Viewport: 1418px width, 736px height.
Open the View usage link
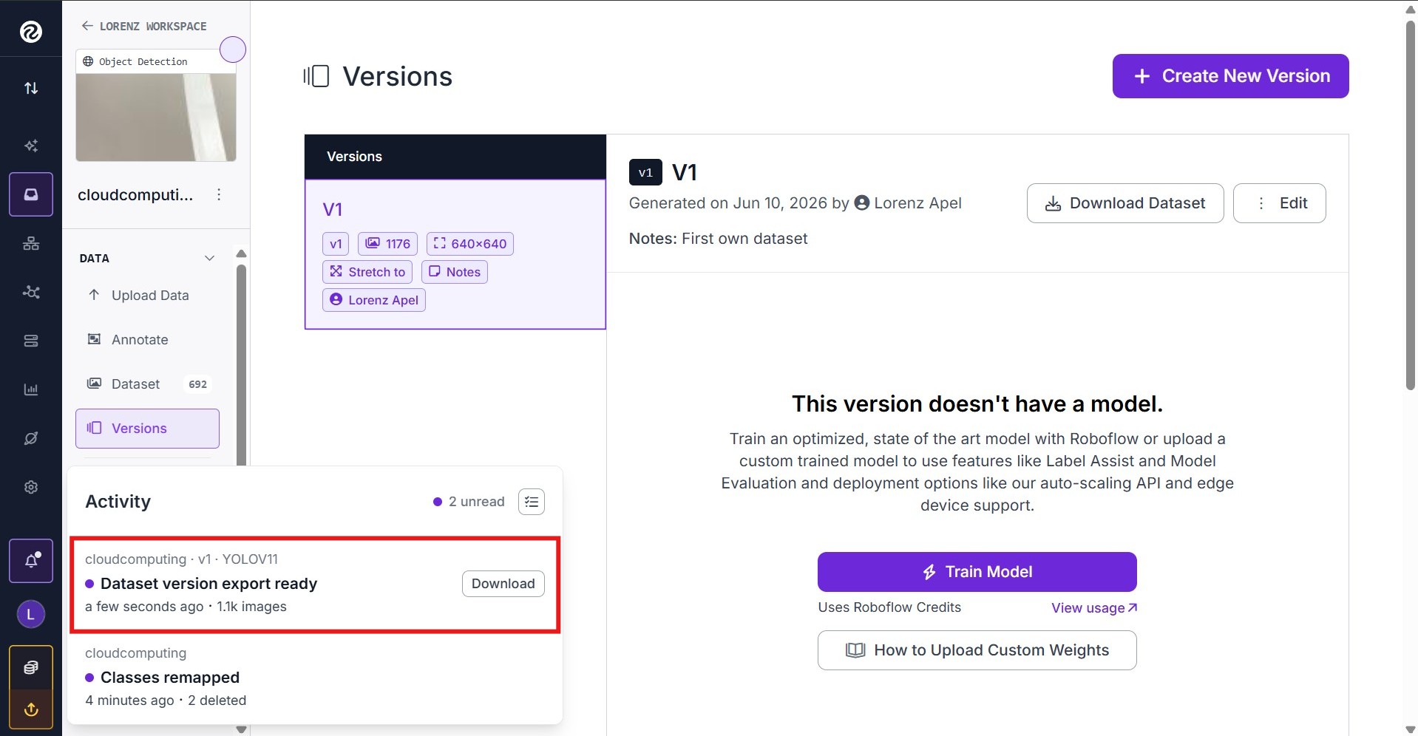1094,607
